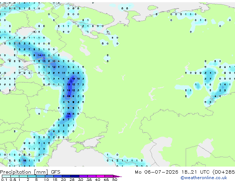Select the 2–5 mm legend color
This screenshot has width=235, height=181.
point(32,176)
